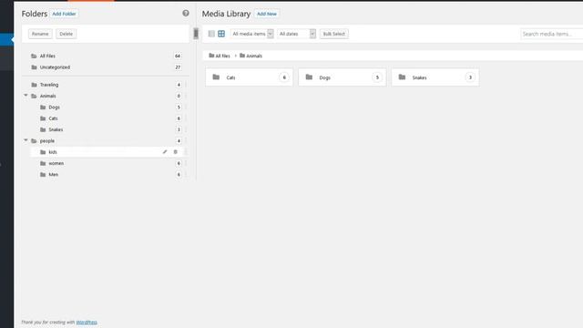Open the Folders help question-mark icon

[x=186, y=14]
